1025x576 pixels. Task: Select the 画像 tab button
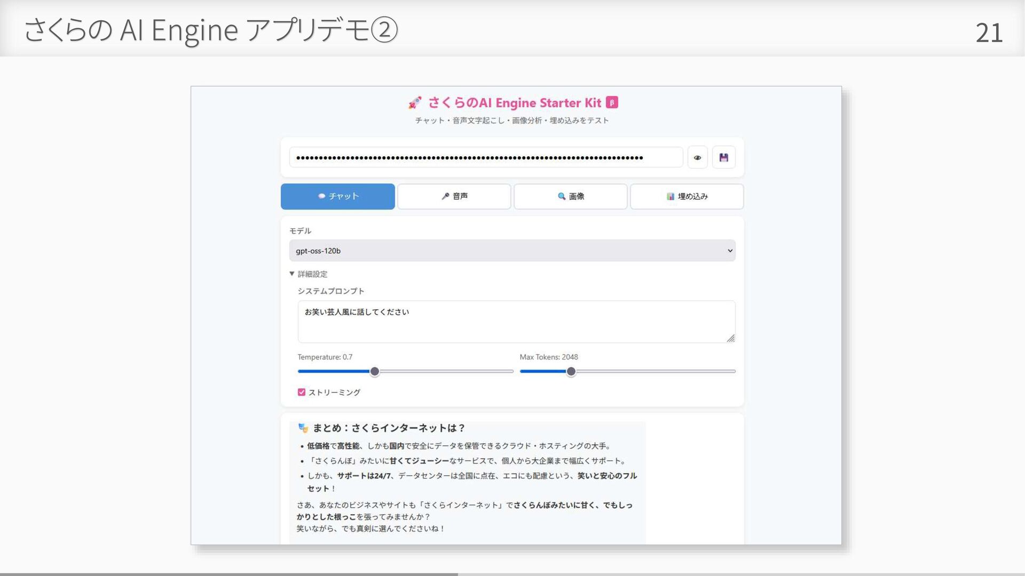click(x=570, y=196)
